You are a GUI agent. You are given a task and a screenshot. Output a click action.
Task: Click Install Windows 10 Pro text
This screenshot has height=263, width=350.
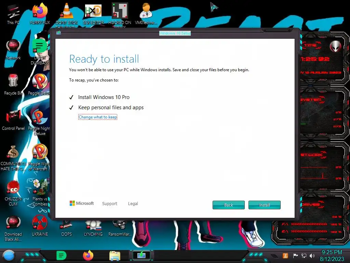pyautogui.click(x=104, y=97)
